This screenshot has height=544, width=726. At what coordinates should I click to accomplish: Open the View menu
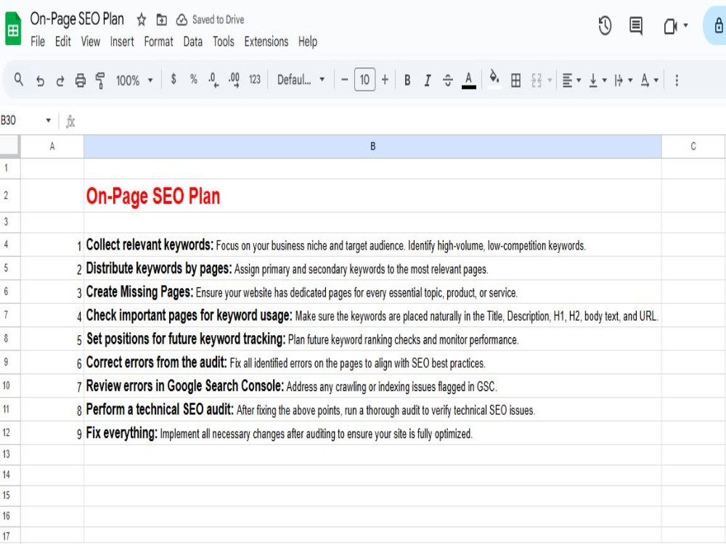tap(90, 41)
